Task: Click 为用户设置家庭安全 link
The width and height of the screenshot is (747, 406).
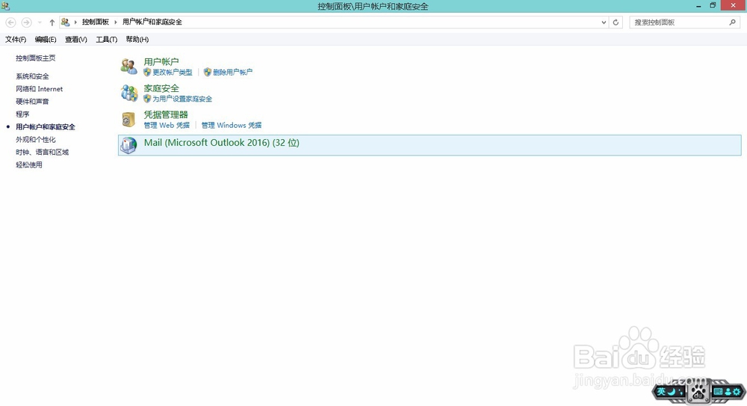Action: 182,99
